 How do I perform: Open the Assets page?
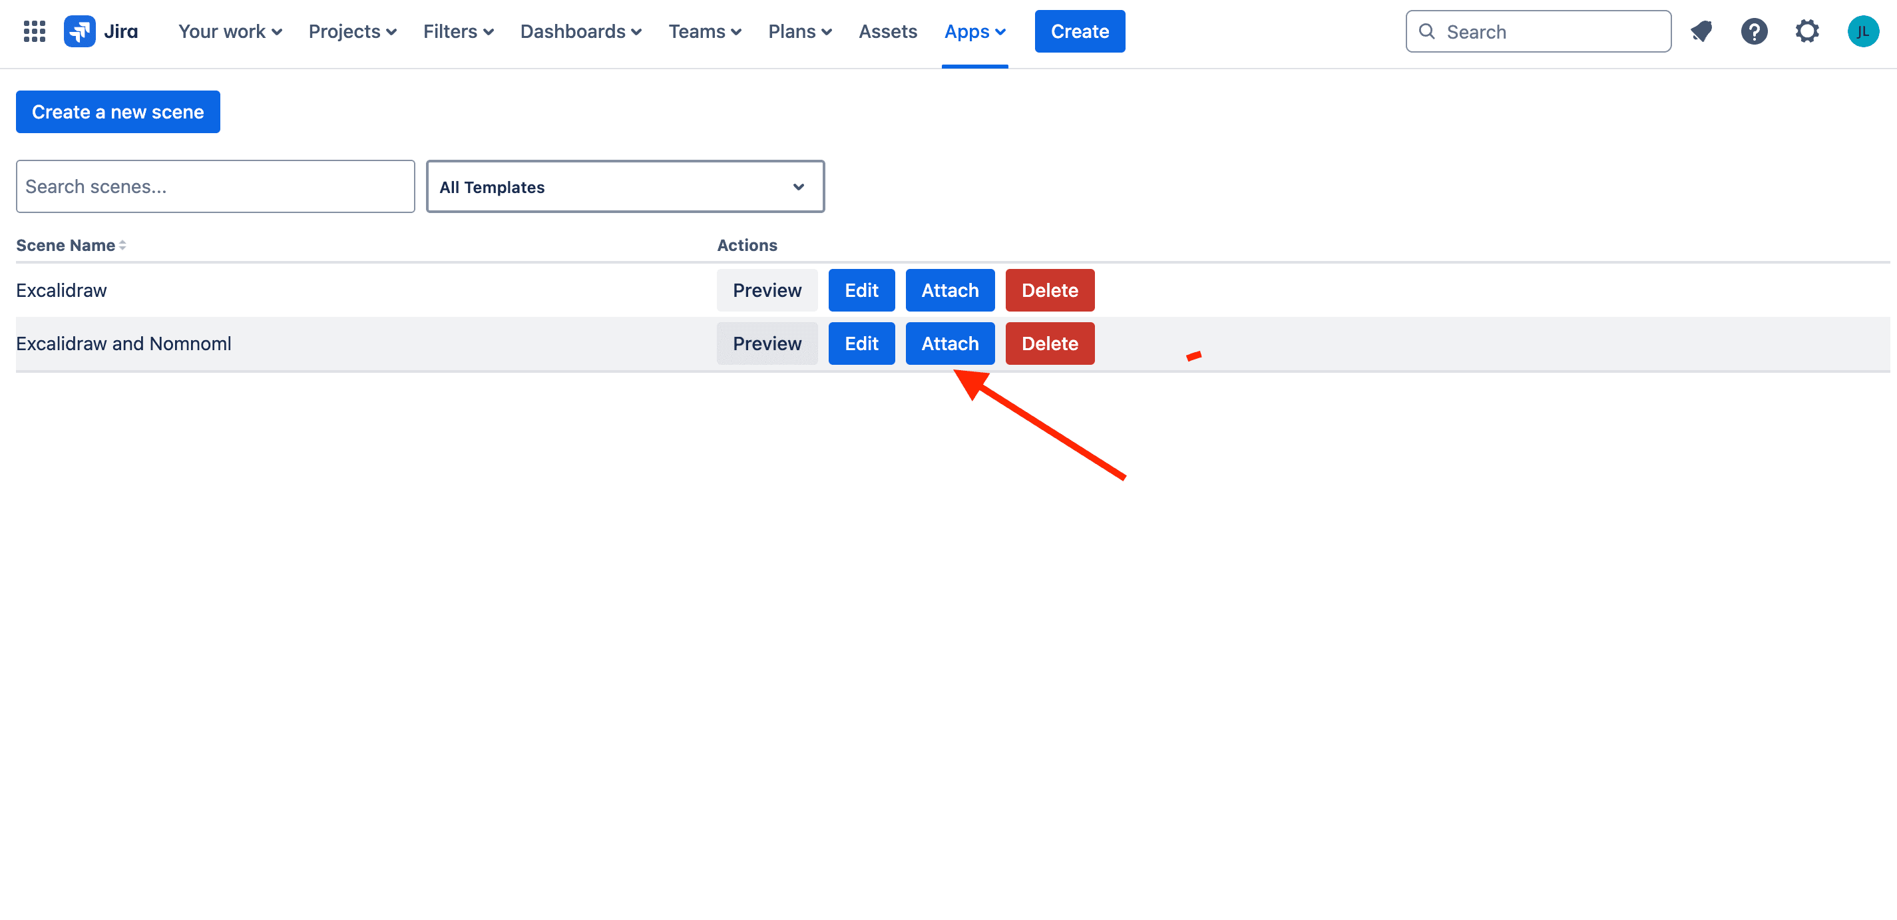click(887, 32)
